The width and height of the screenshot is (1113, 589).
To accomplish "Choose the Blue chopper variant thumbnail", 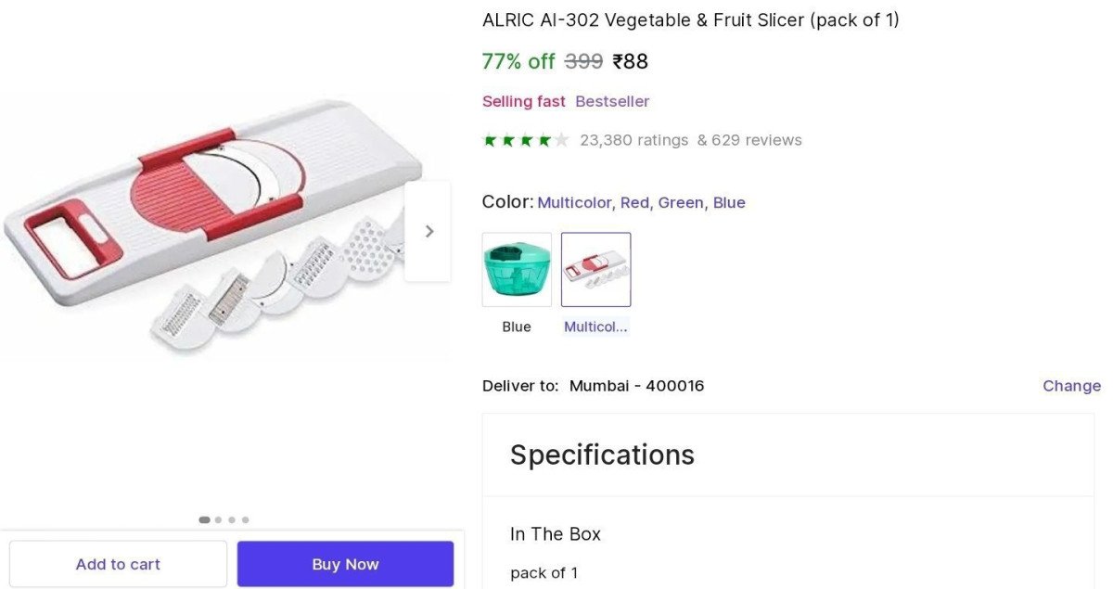I will [517, 269].
